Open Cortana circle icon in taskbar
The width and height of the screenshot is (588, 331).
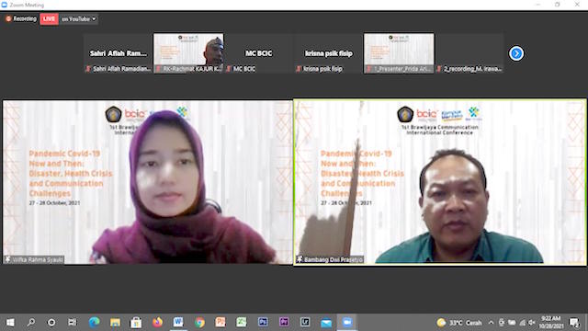(x=51, y=323)
